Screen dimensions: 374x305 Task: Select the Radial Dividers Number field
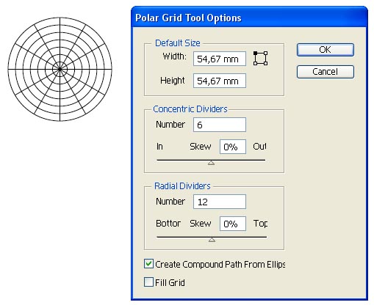(x=220, y=202)
